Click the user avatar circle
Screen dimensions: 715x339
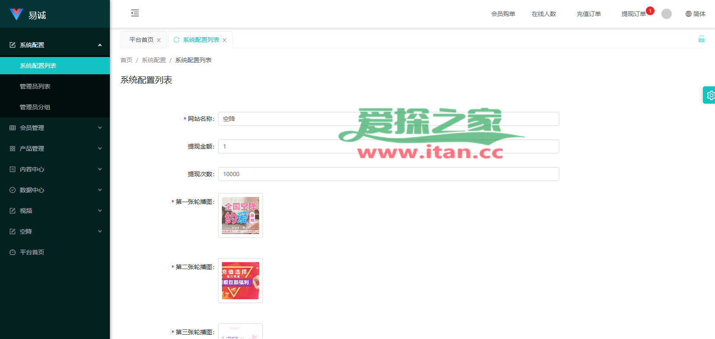[x=667, y=14]
